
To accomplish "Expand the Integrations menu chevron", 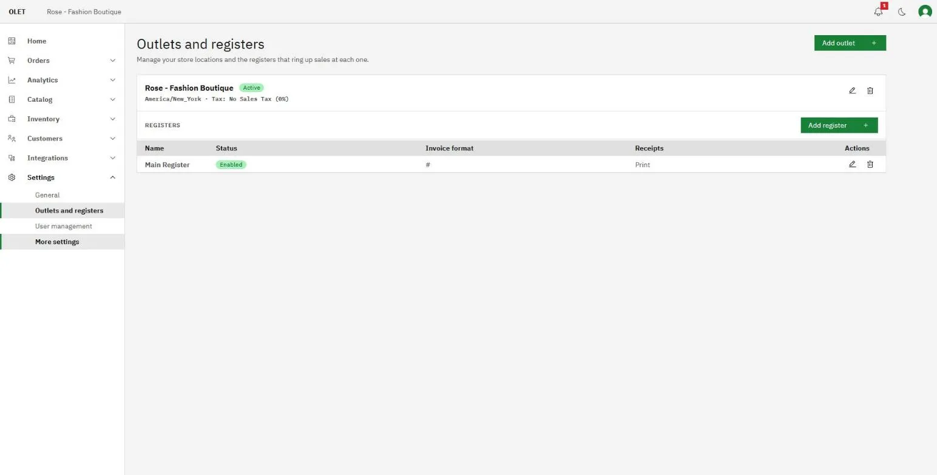I will click(x=112, y=158).
